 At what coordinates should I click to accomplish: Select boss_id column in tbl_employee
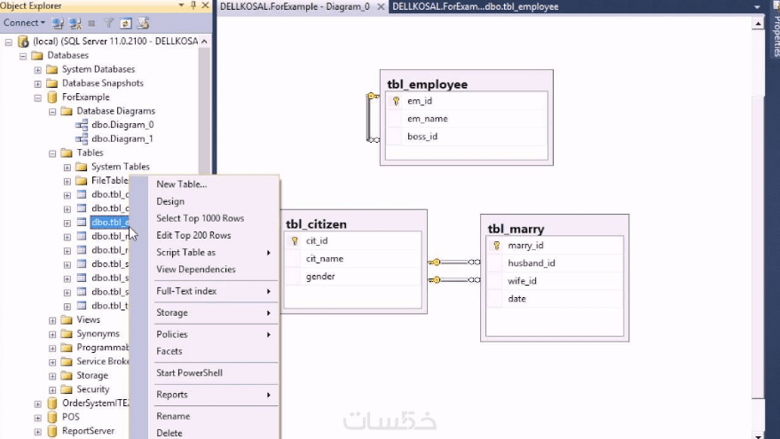[x=422, y=137]
